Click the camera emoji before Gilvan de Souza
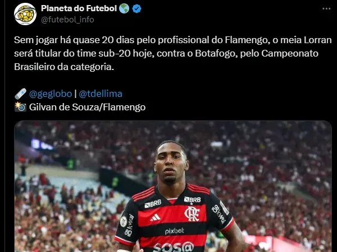 (x=20, y=107)
